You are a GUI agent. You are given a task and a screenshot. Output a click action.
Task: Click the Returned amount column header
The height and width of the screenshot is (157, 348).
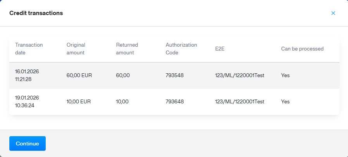127,49
